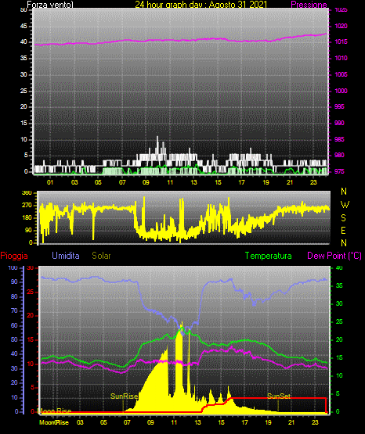Click the SunSet marker on bottom graph
This screenshot has width=365, height=434.
point(279,396)
